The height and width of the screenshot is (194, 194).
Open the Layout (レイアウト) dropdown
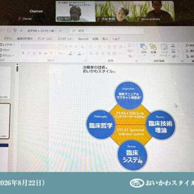coord(8,45)
